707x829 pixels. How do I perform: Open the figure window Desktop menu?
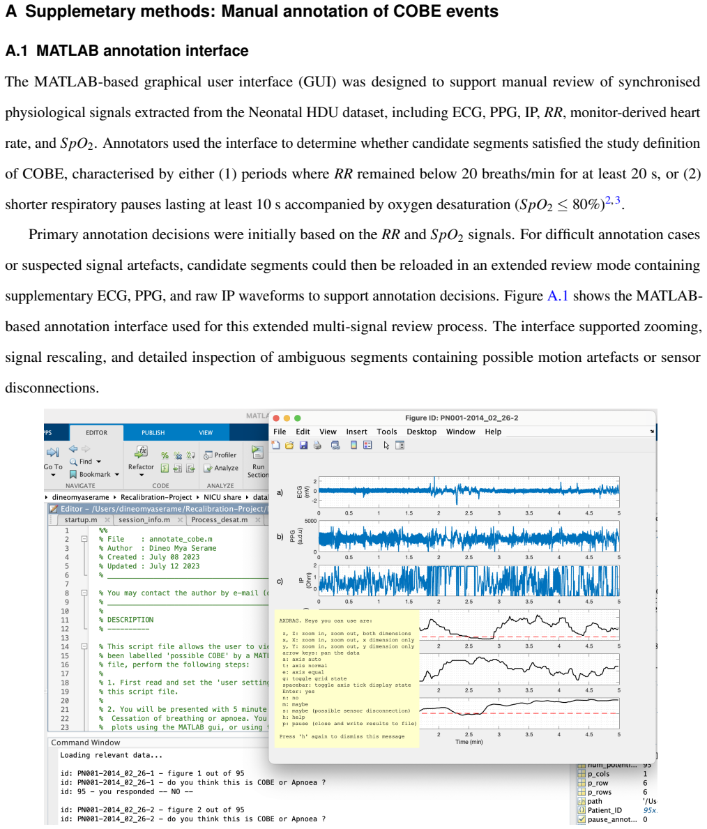point(421,432)
